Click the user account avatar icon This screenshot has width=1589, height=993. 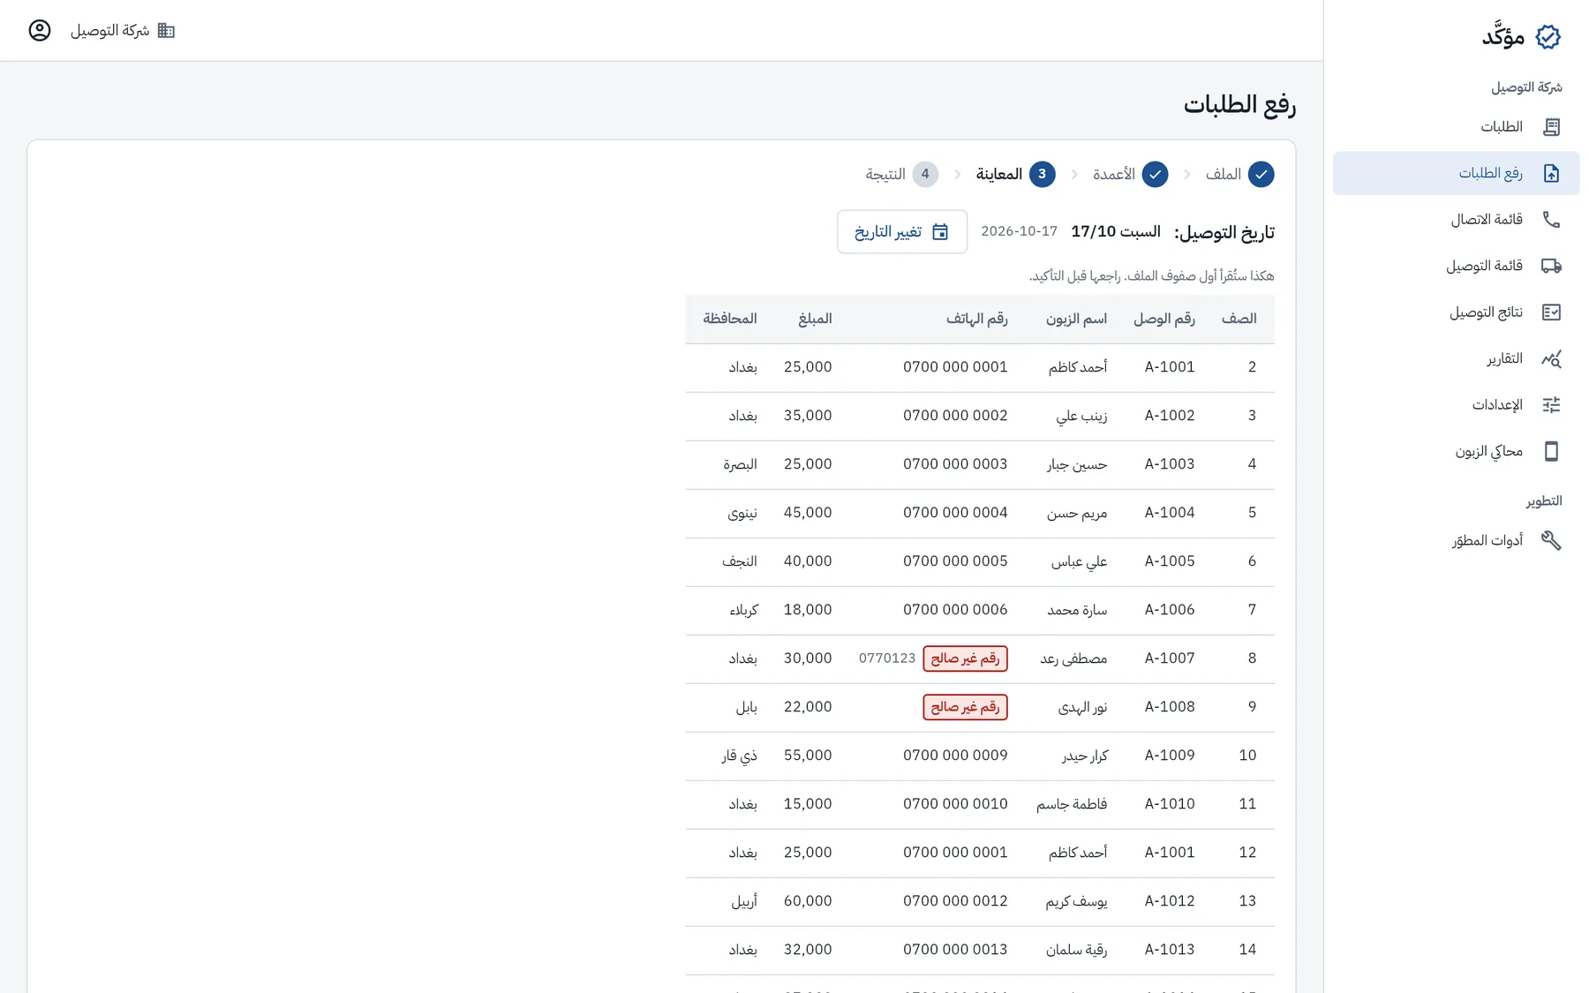(x=40, y=30)
